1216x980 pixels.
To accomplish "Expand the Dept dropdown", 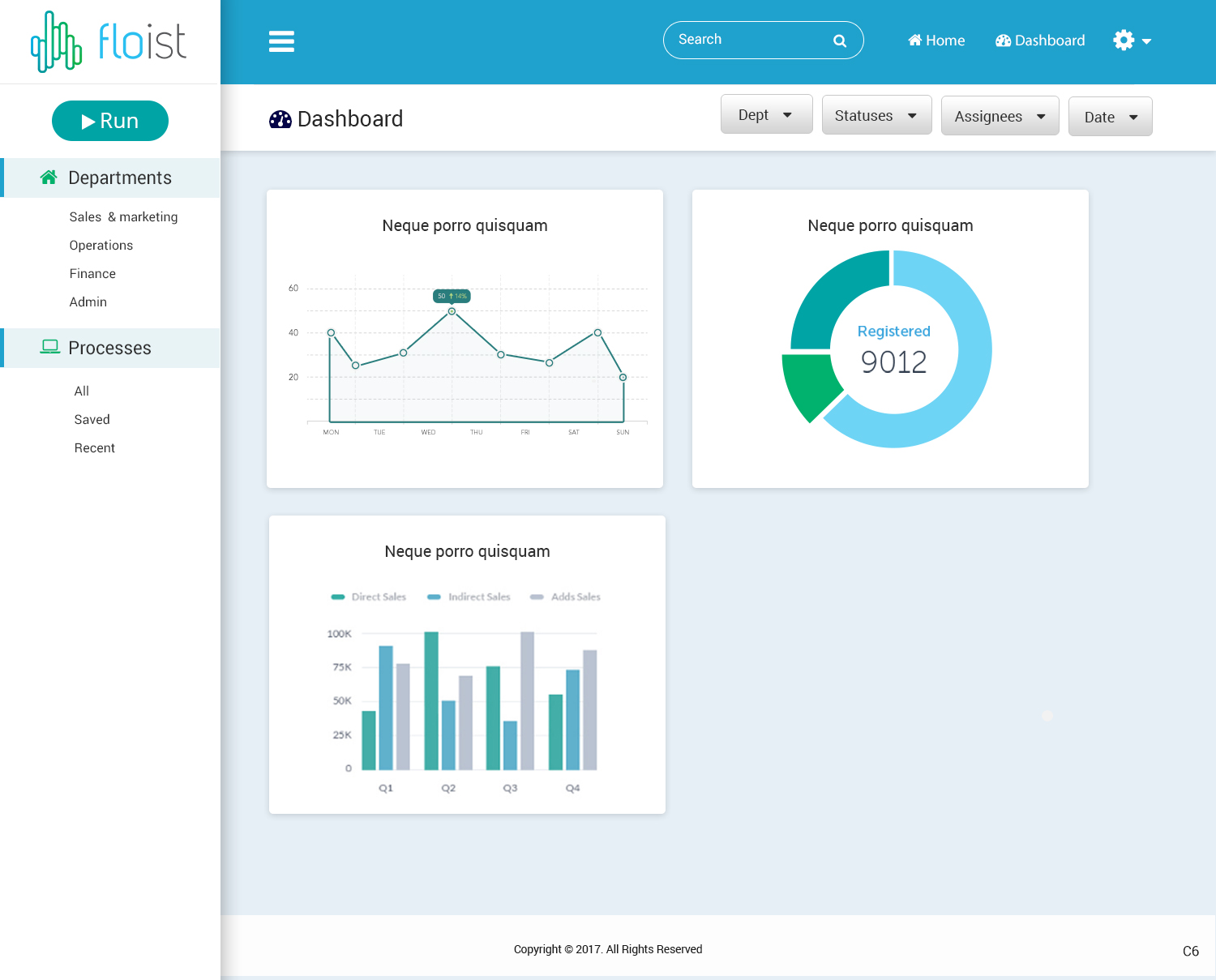I will (x=766, y=114).
